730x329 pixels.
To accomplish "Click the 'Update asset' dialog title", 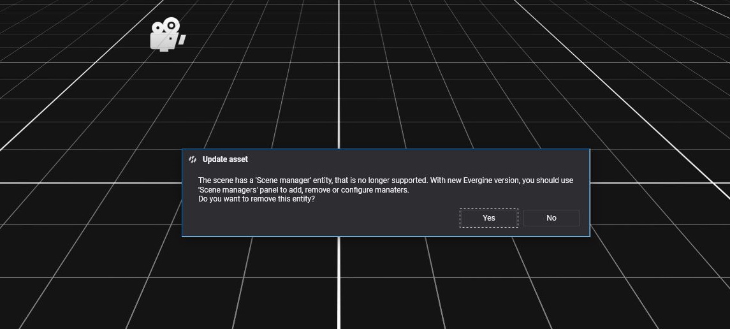I will (225, 159).
